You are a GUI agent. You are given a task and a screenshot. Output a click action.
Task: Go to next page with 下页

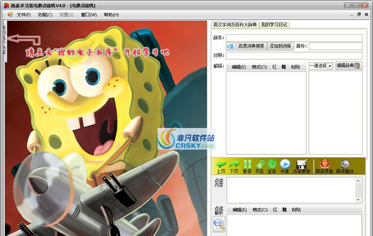click(x=234, y=166)
